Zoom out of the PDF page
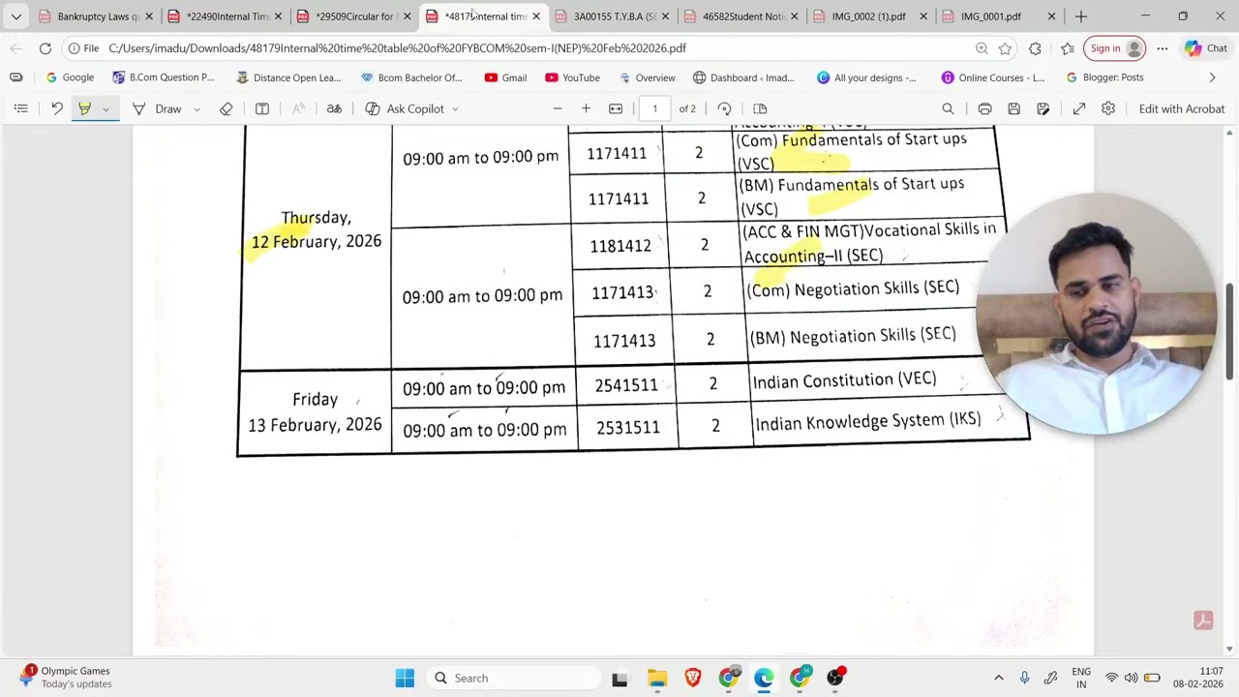This screenshot has width=1239, height=697. pyautogui.click(x=558, y=108)
